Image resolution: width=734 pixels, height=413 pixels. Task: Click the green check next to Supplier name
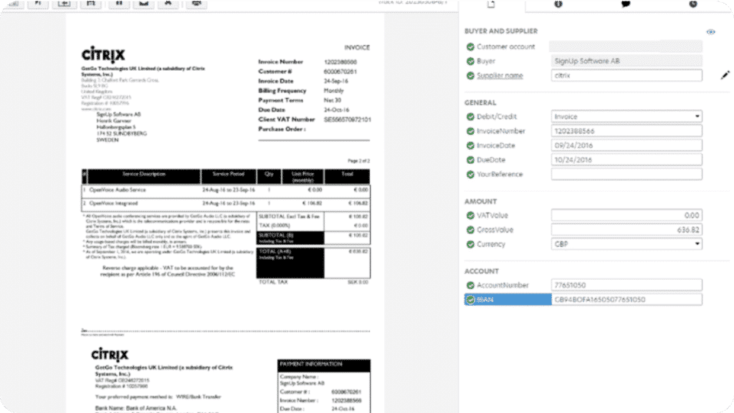470,76
